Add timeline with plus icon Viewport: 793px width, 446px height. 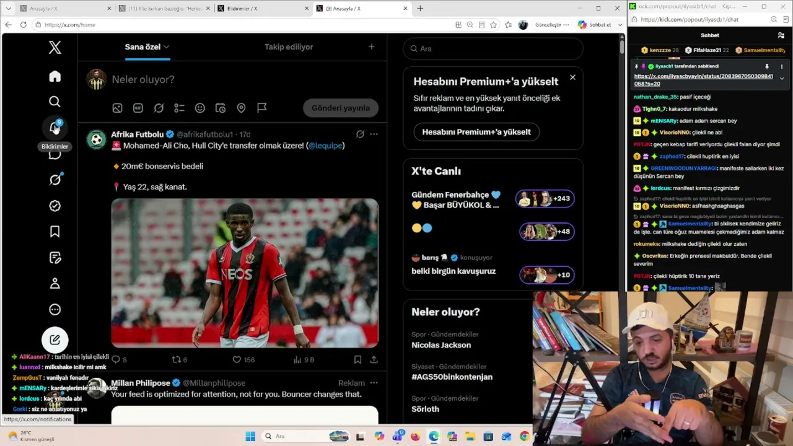click(x=371, y=47)
